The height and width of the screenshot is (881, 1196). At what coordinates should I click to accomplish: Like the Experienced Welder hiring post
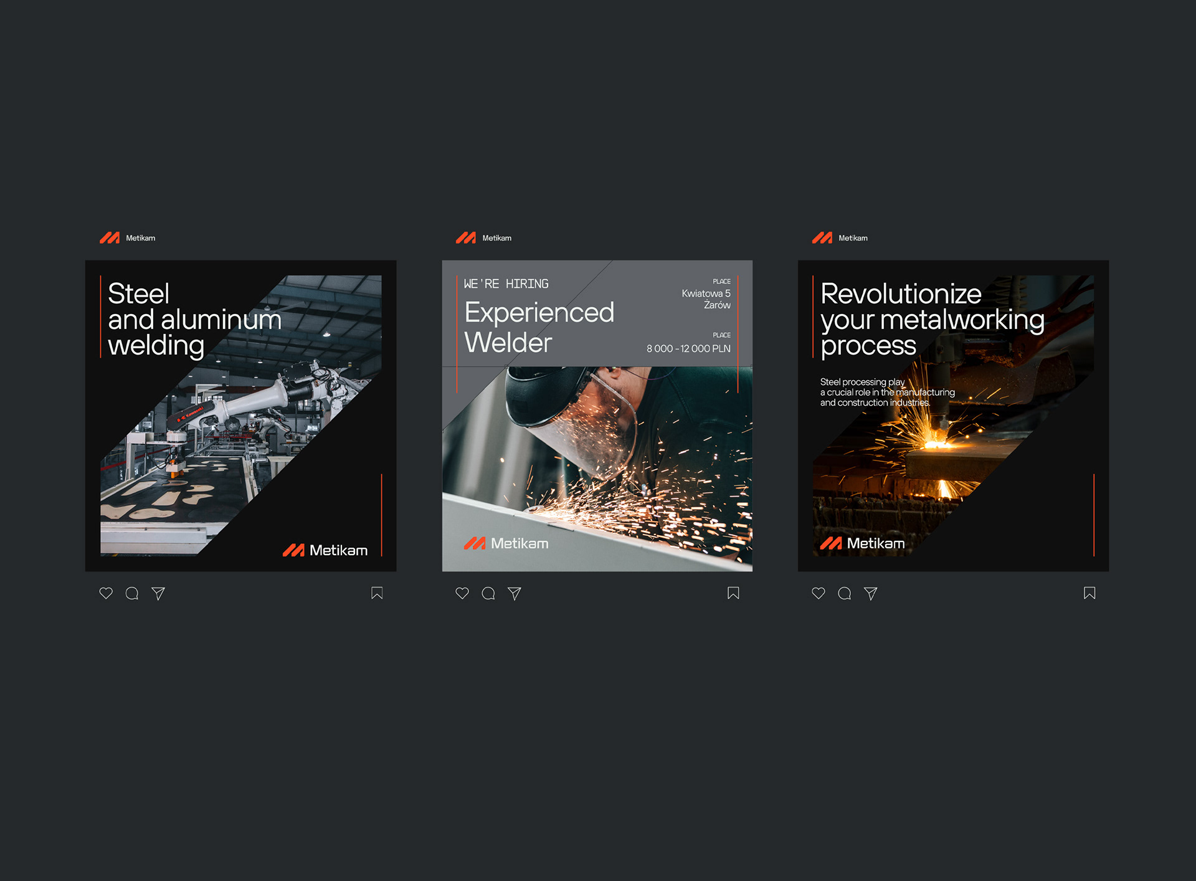click(462, 593)
